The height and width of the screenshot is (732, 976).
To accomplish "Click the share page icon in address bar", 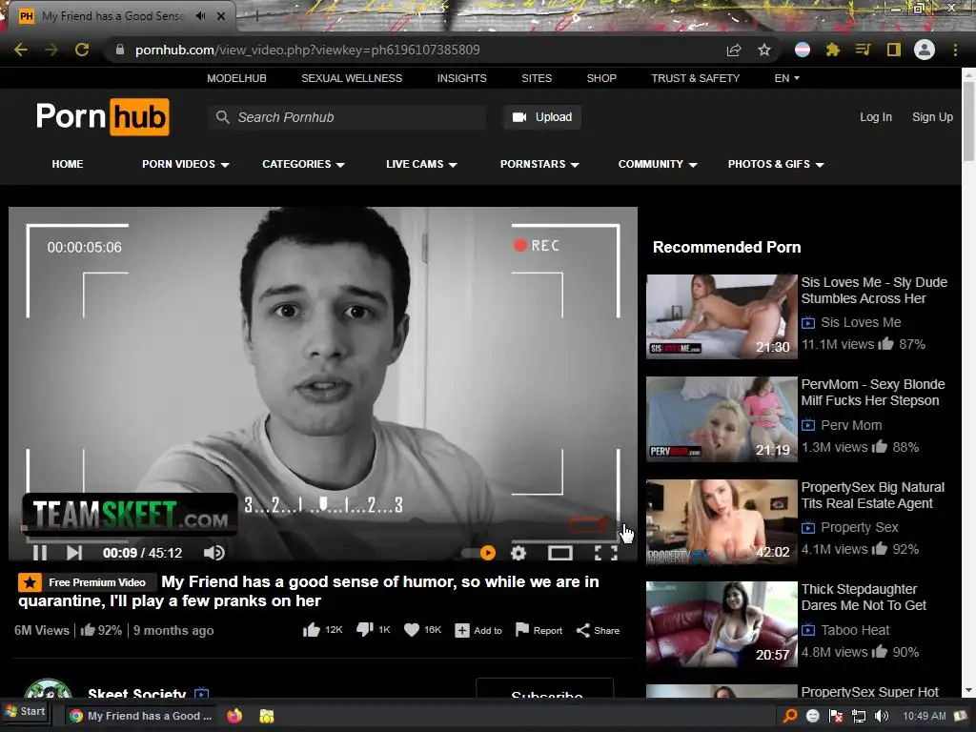I will [734, 50].
